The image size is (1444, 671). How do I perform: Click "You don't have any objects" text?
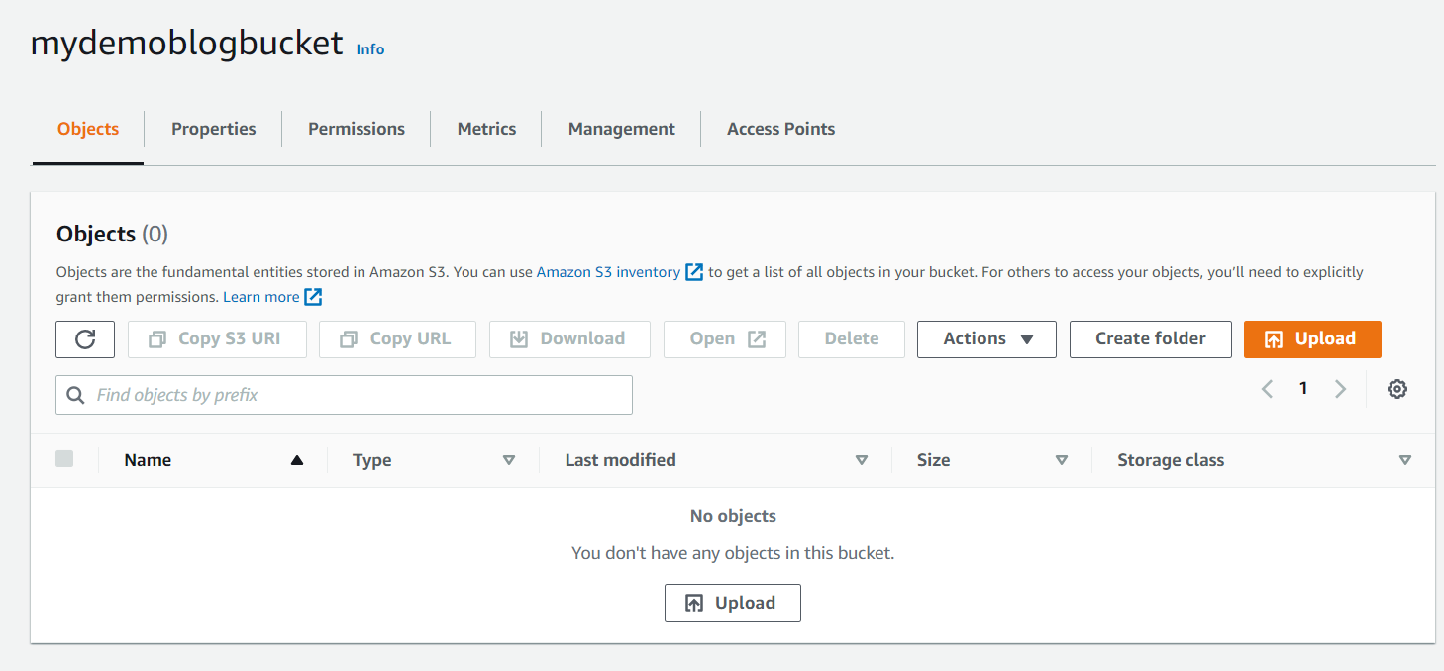(733, 553)
